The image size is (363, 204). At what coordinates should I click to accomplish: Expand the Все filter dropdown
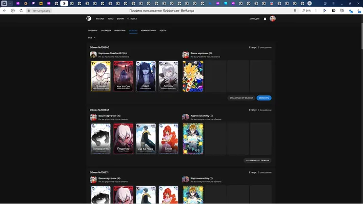[92, 38]
